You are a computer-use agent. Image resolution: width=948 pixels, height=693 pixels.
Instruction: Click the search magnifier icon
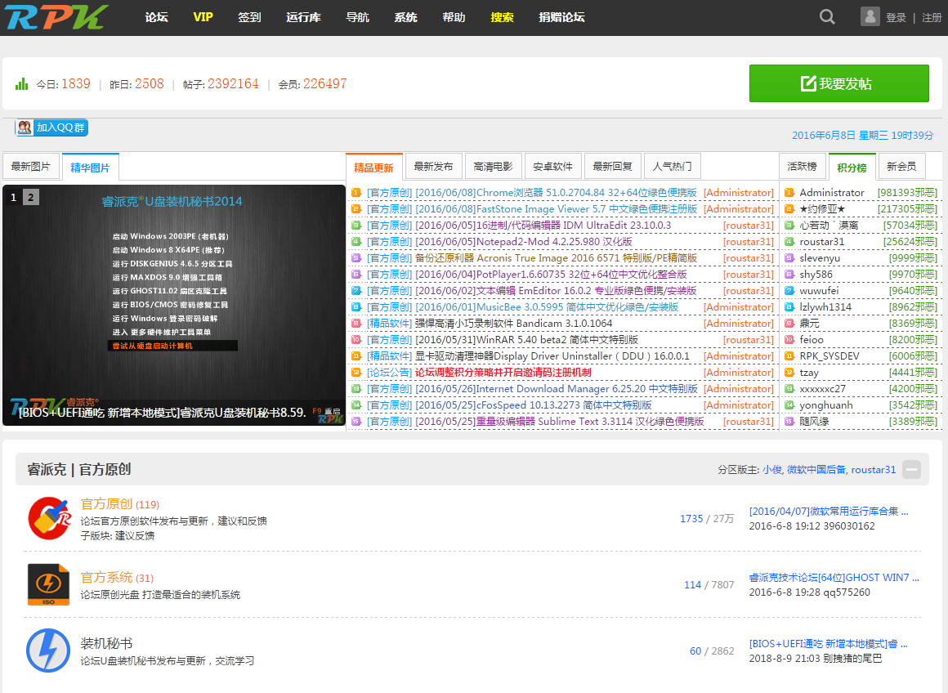point(827,17)
